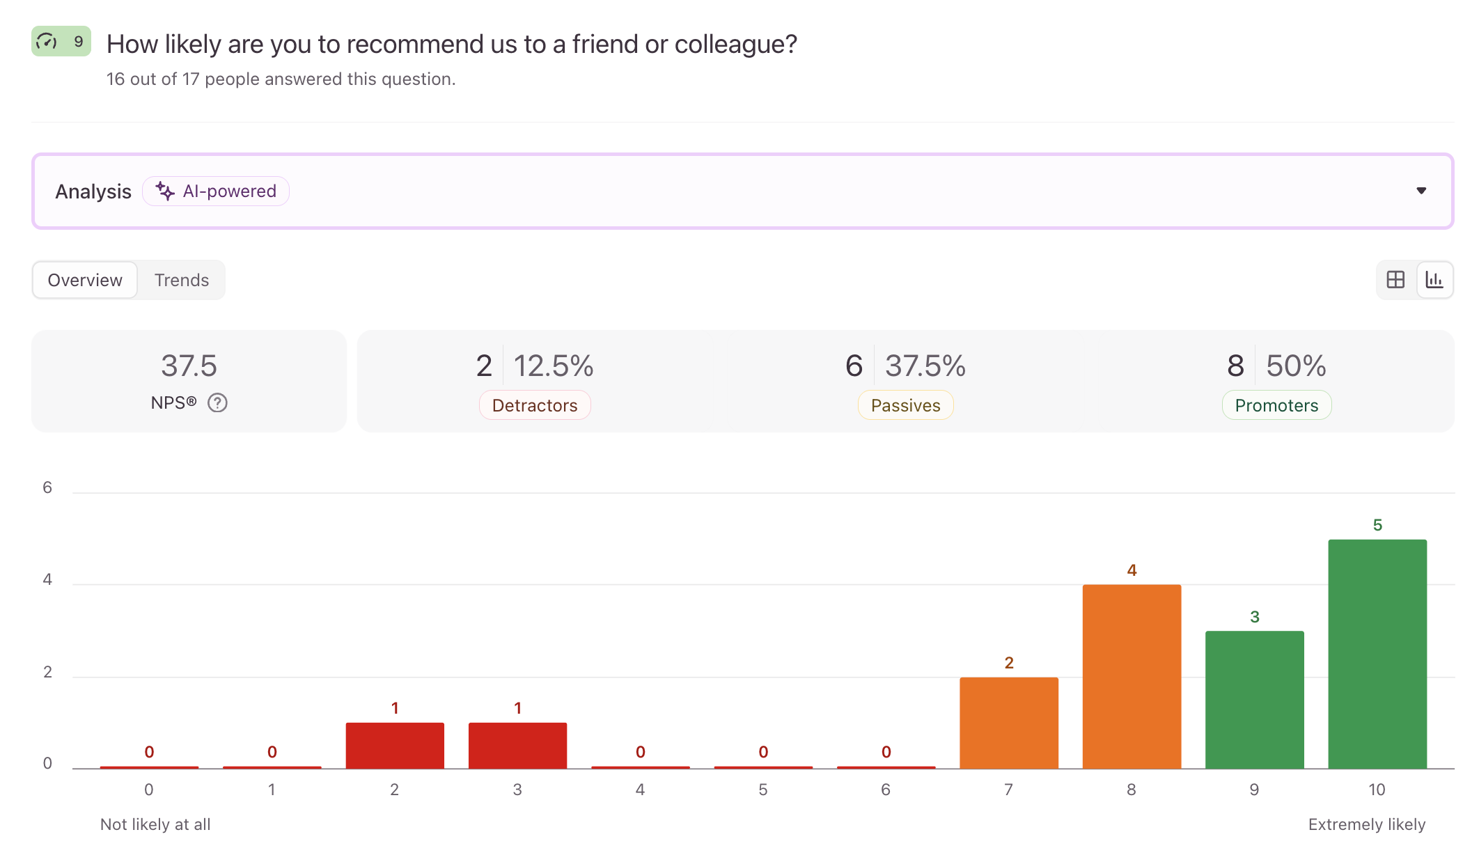Click the green bar for score 9
This screenshot has height=862, width=1479.
(x=1254, y=700)
